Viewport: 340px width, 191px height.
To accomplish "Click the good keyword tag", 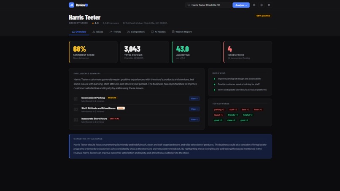I will pos(244,120).
